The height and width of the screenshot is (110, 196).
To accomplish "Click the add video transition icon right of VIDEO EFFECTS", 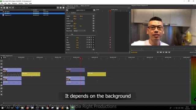I will point(94,10).
